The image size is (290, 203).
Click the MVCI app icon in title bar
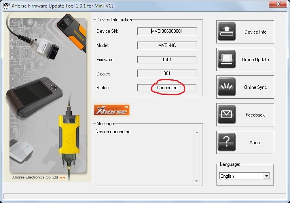pos(6,4)
